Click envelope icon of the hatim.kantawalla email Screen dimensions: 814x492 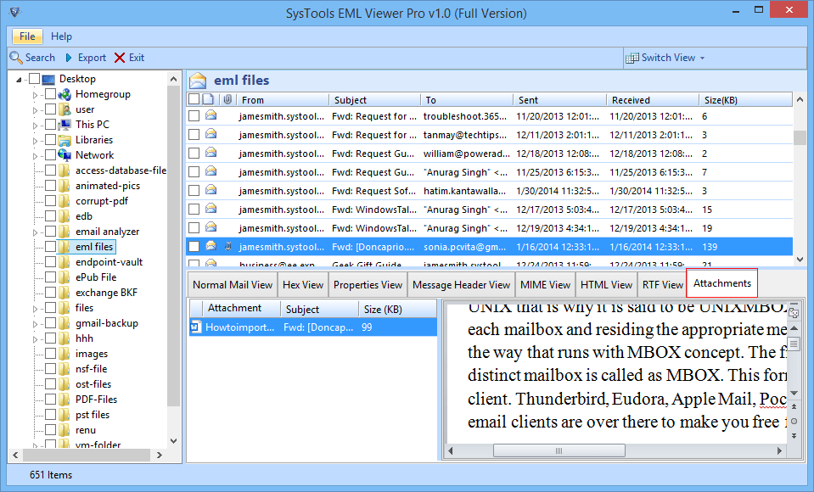click(x=211, y=190)
